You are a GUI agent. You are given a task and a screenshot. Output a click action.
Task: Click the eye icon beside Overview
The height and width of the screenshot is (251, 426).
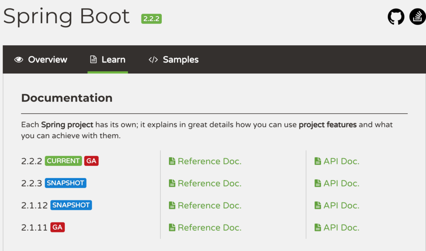(19, 60)
